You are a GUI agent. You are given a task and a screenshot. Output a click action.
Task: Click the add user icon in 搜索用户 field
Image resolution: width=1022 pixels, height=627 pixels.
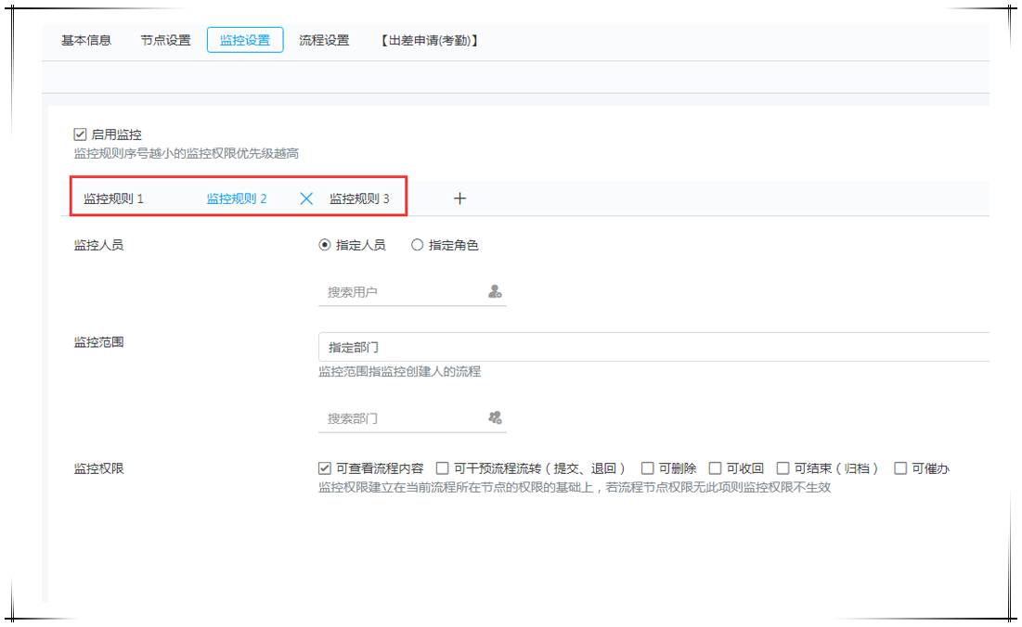495,291
